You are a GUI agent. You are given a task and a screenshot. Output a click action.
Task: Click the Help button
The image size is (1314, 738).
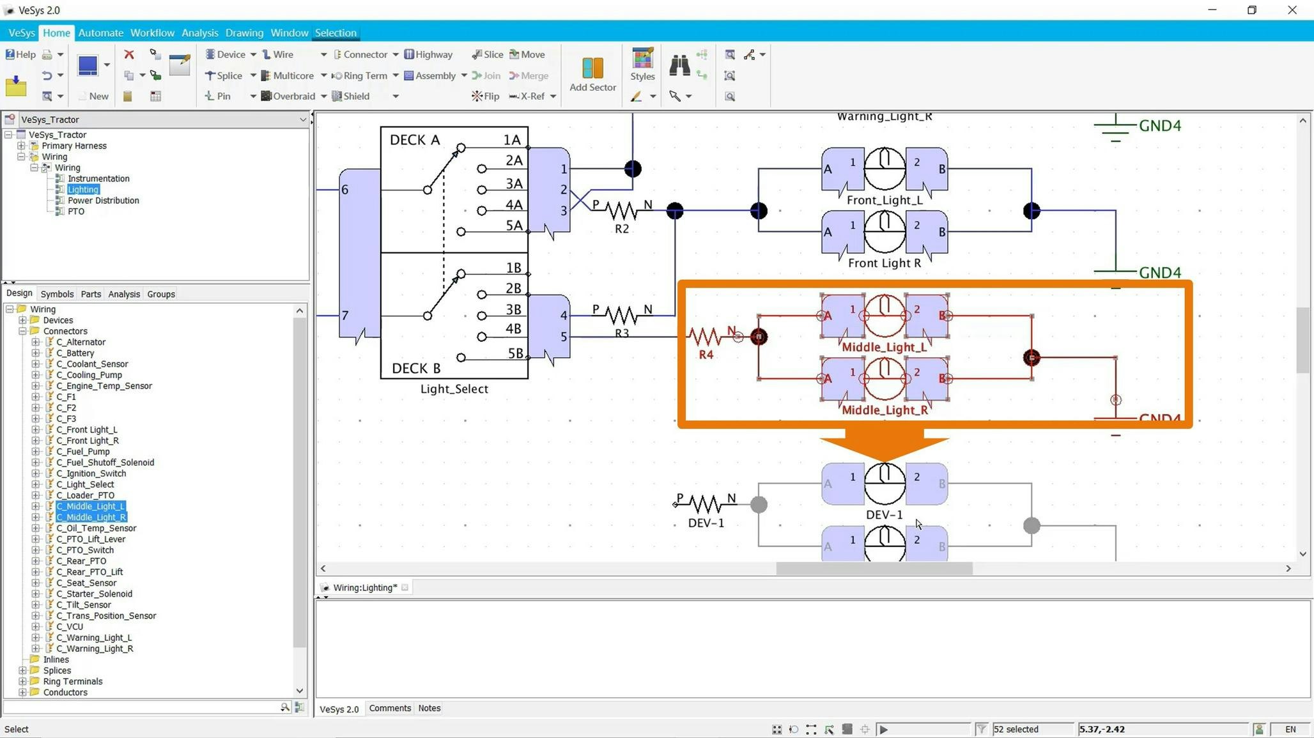pos(20,54)
